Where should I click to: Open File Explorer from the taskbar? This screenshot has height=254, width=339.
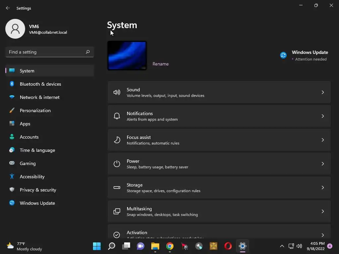tap(155, 246)
